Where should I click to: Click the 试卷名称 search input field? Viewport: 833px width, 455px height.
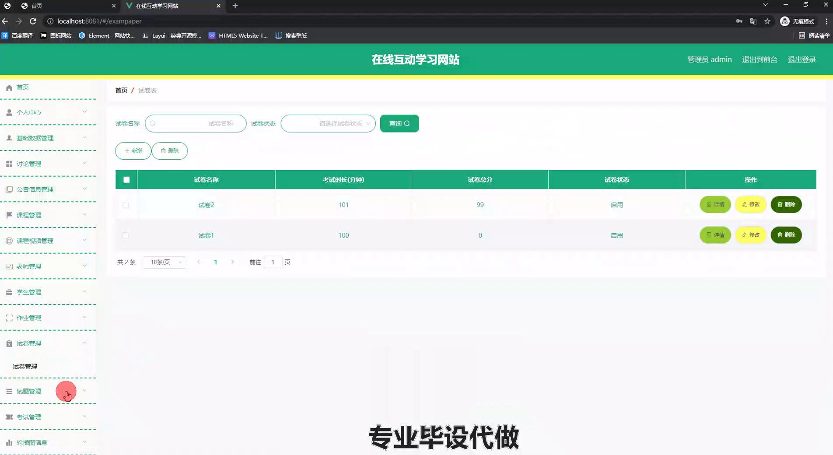coord(196,124)
